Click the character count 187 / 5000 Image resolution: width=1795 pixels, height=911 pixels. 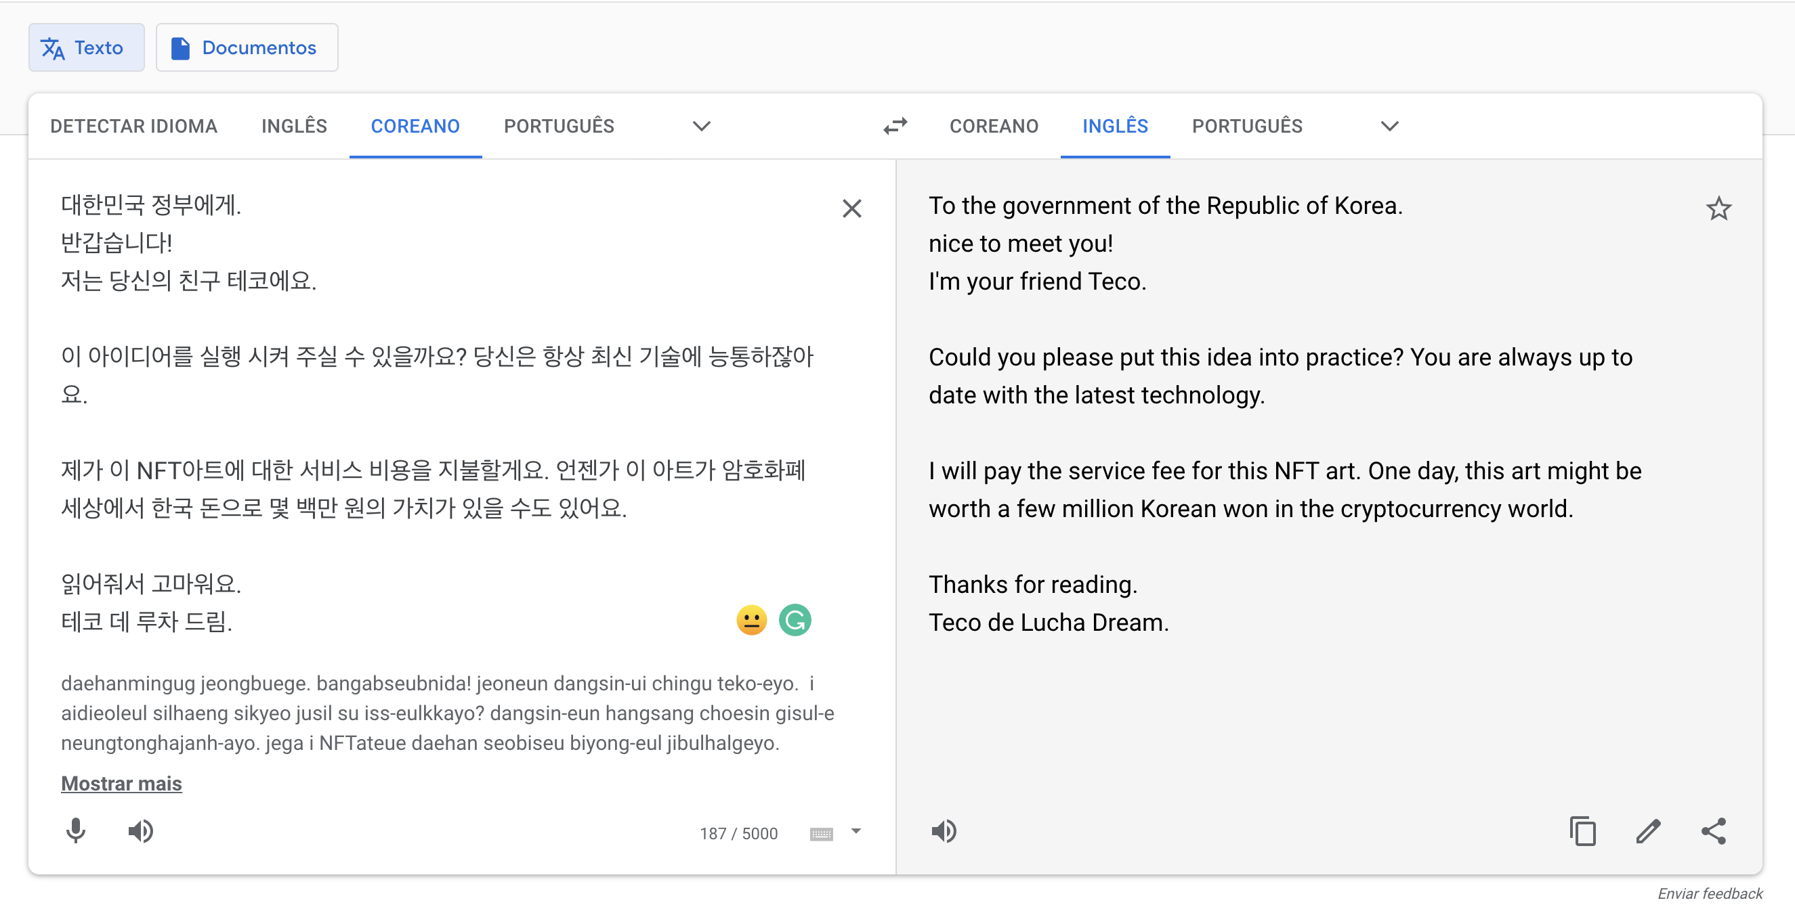tap(738, 834)
